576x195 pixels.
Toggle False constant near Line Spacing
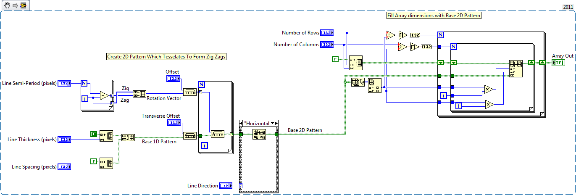[94, 161]
